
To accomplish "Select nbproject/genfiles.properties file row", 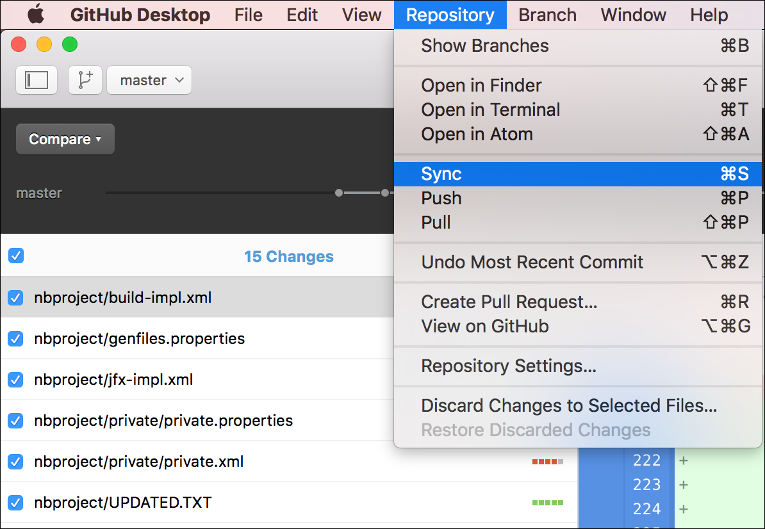I will (x=197, y=338).
